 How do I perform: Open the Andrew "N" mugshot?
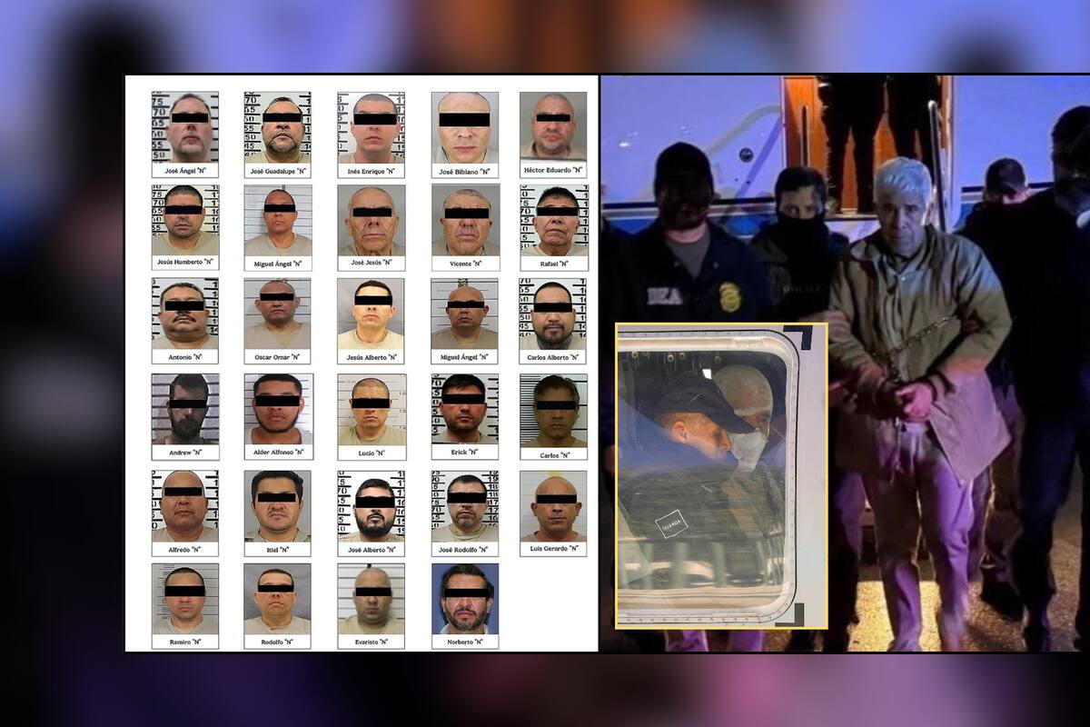pyautogui.click(x=184, y=409)
